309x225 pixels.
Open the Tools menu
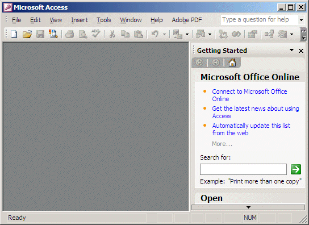point(103,20)
